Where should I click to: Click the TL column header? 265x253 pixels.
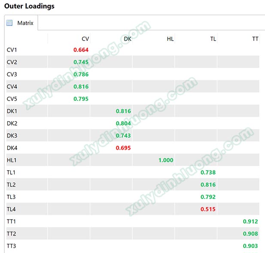point(213,39)
